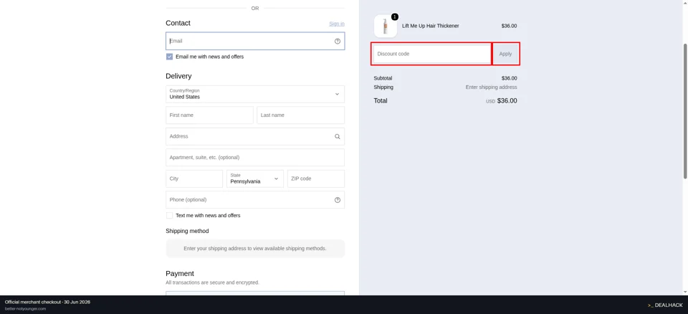Click the Lift Me Up Hair Thickener product name
688x314 pixels.
coord(431,26)
